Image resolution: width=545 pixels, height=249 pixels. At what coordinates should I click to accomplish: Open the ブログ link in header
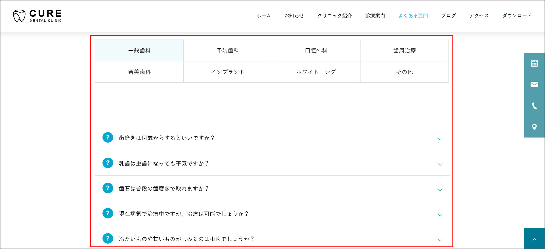tap(448, 16)
